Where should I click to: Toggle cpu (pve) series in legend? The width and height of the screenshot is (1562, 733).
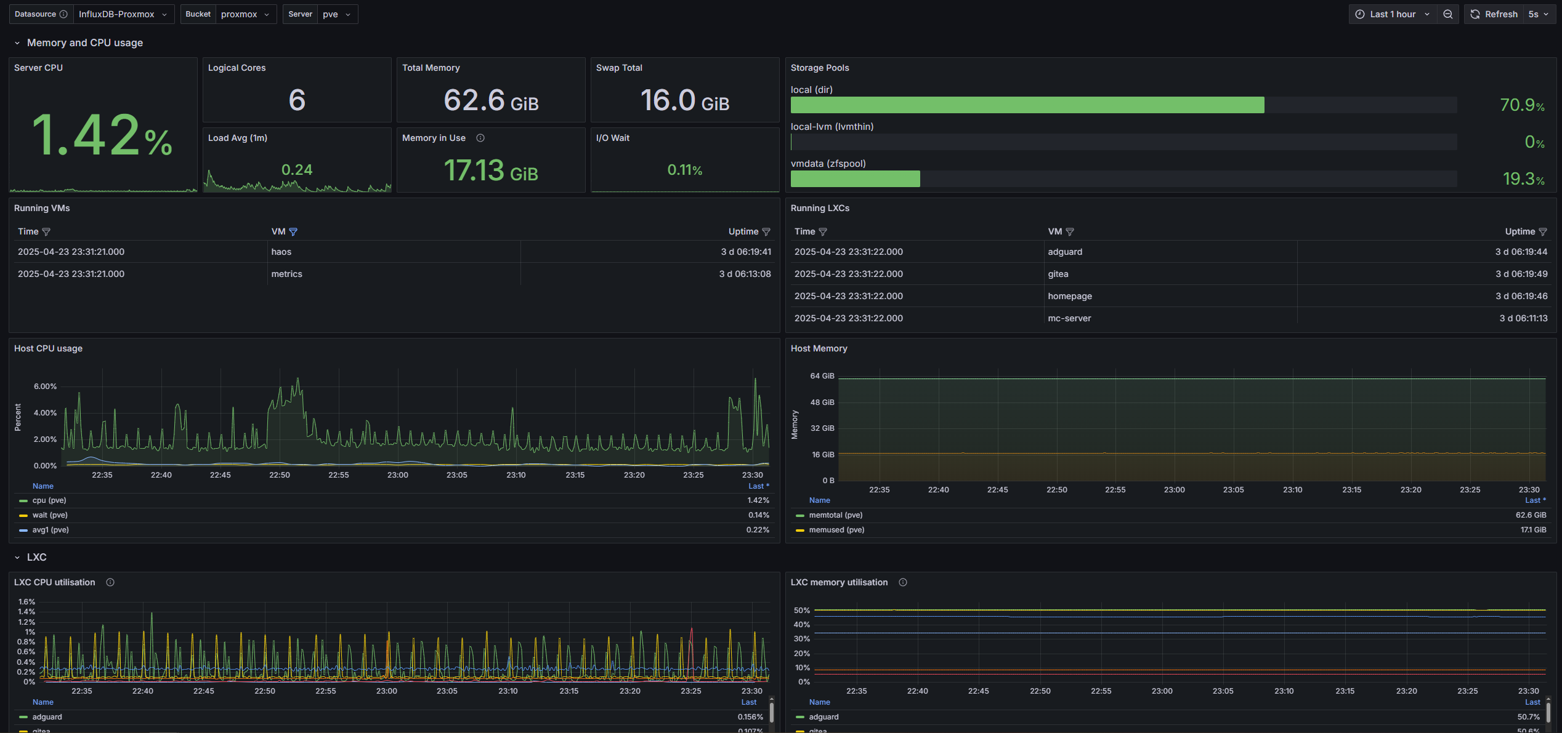coord(49,500)
